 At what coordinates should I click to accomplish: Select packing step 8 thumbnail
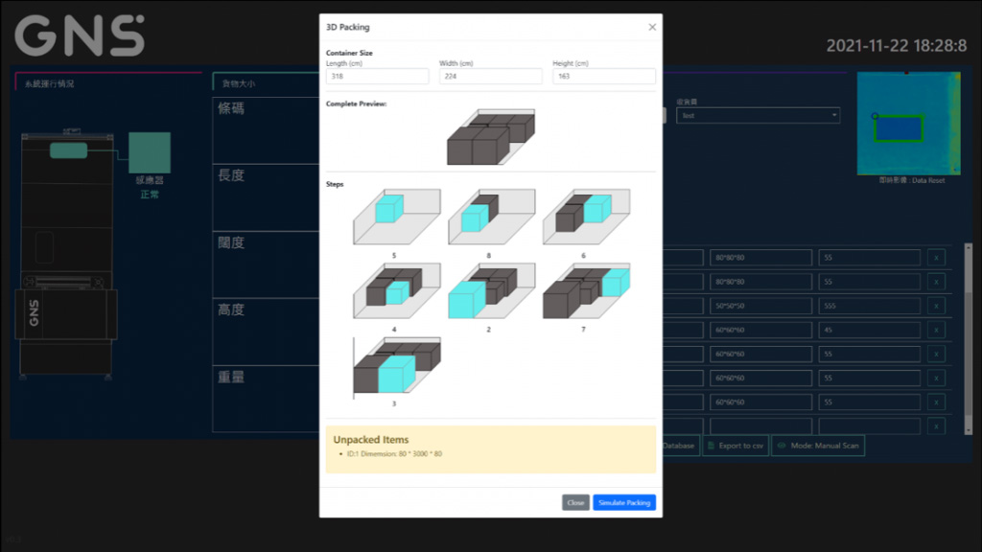[x=489, y=218]
